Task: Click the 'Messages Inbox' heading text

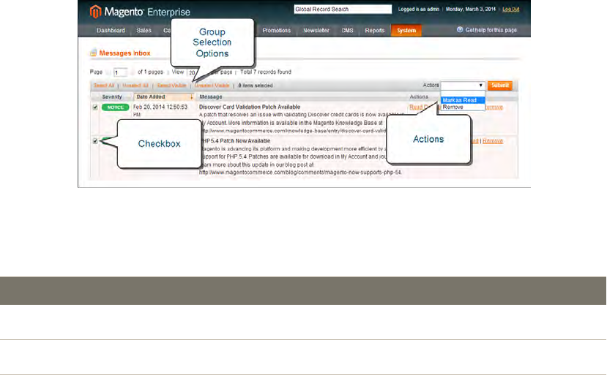Action: [x=124, y=53]
